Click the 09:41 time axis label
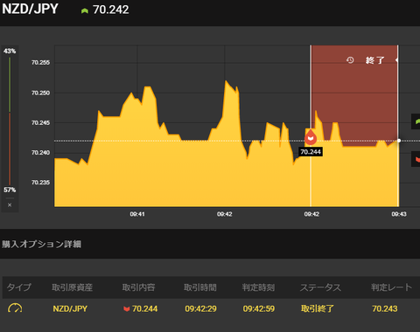The width and height of the screenshot is (420, 332). point(137,214)
